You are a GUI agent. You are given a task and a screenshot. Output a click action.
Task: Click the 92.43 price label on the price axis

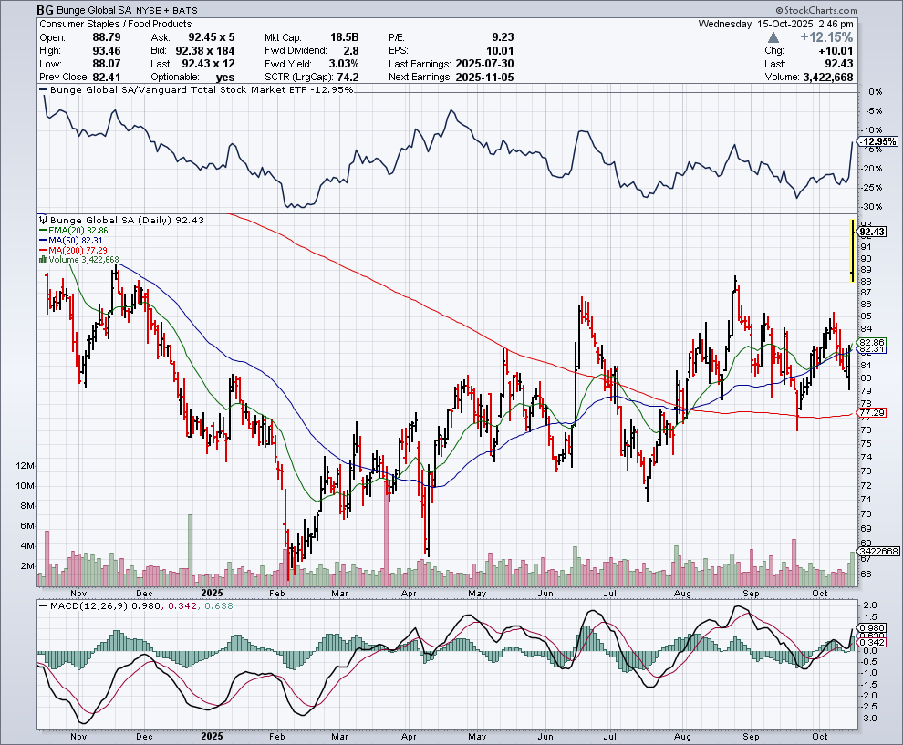click(x=874, y=232)
